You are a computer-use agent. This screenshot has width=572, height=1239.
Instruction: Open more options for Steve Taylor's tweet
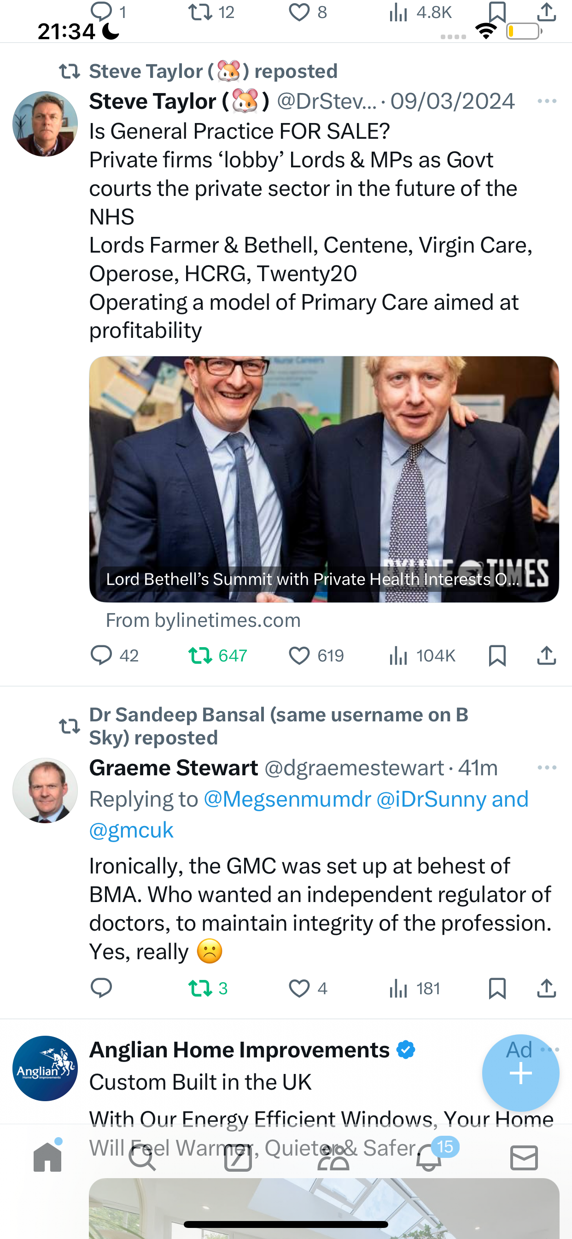[x=547, y=101]
